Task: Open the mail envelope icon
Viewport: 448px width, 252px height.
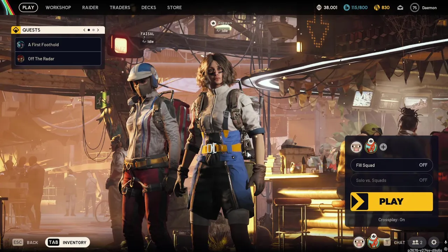Action: tap(400, 8)
